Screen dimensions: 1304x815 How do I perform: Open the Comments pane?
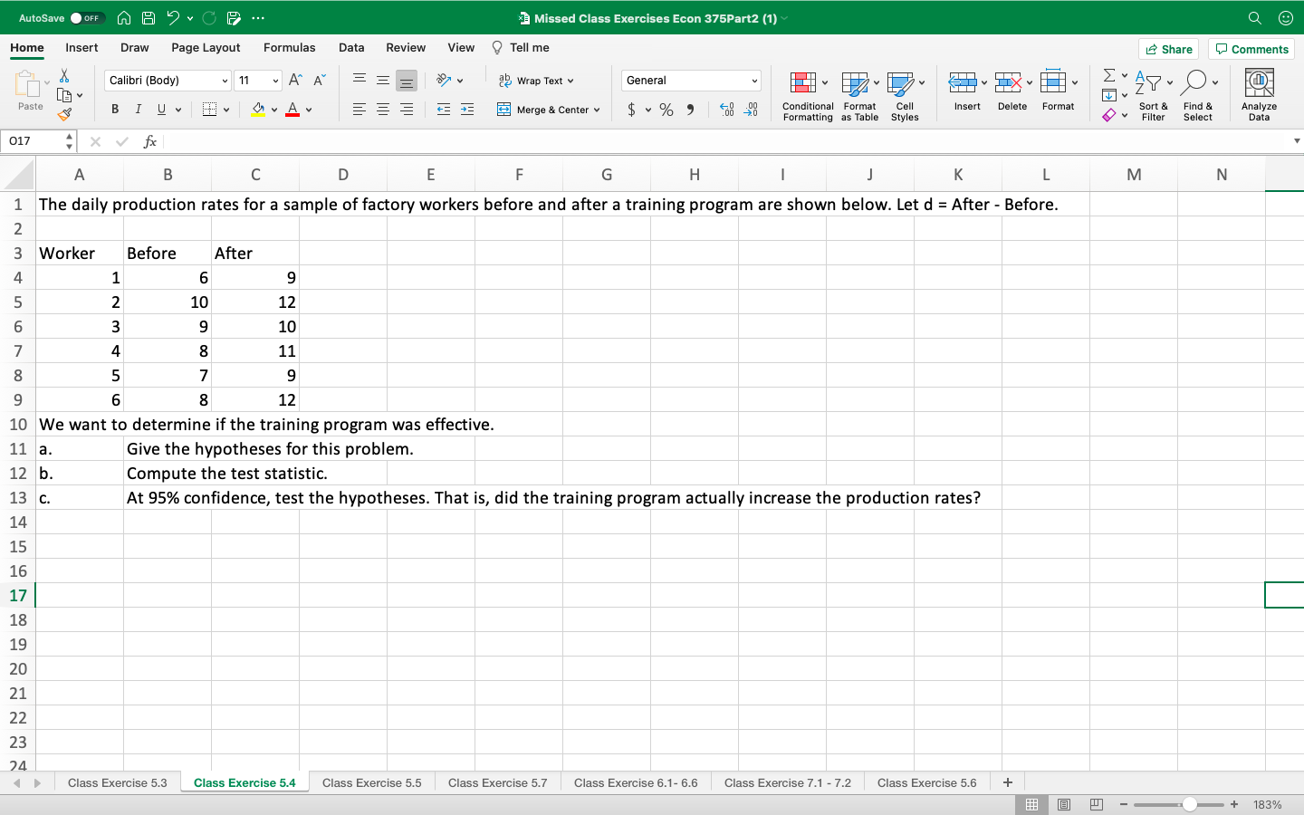pyautogui.click(x=1251, y=48)
